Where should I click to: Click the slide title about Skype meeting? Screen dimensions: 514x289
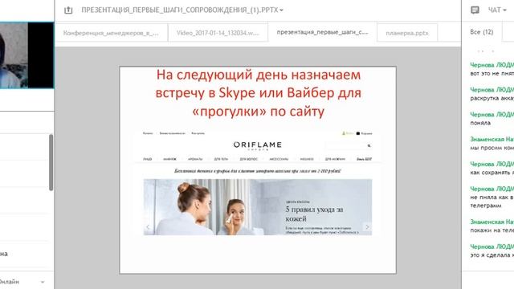(259, 93)
